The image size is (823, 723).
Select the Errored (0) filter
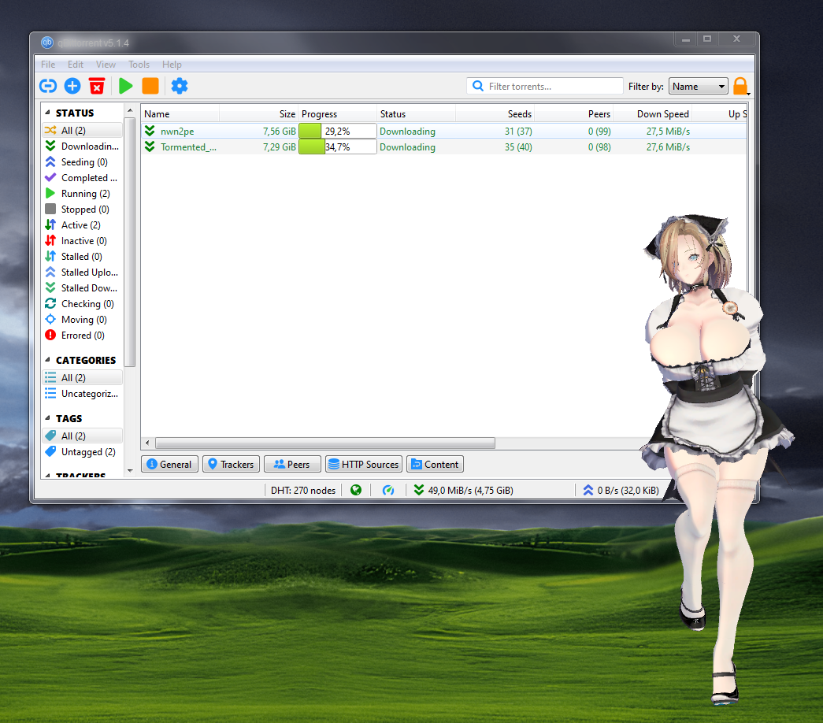83,335
